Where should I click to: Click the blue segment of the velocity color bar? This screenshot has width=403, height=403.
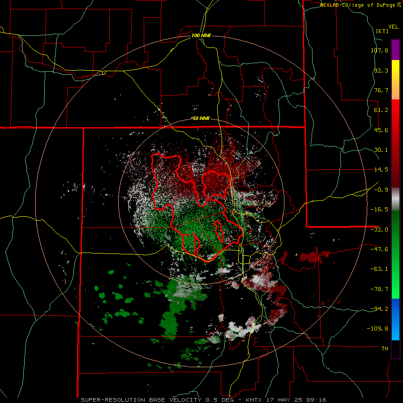pyautogui.click(x=395, y=319)
